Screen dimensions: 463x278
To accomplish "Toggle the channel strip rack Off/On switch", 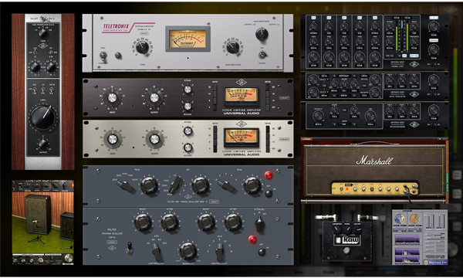I will click(433, 64).
